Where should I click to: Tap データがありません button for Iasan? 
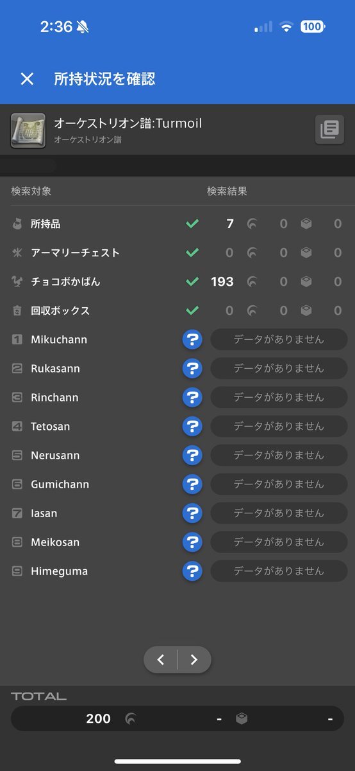(x=279, y=513)
